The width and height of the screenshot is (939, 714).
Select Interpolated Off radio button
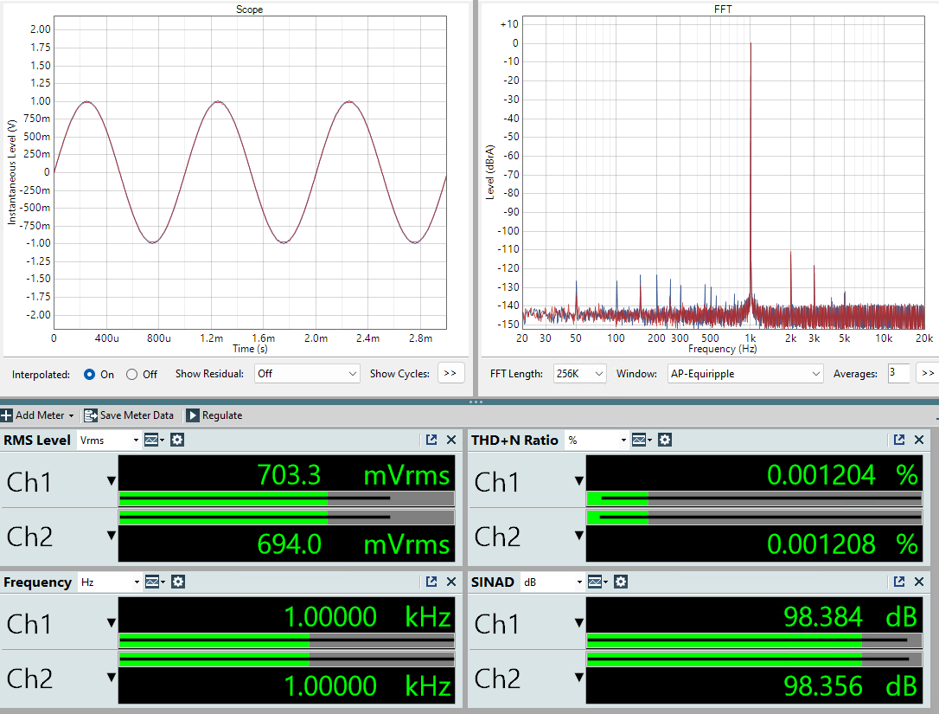[x=131, y=374]
